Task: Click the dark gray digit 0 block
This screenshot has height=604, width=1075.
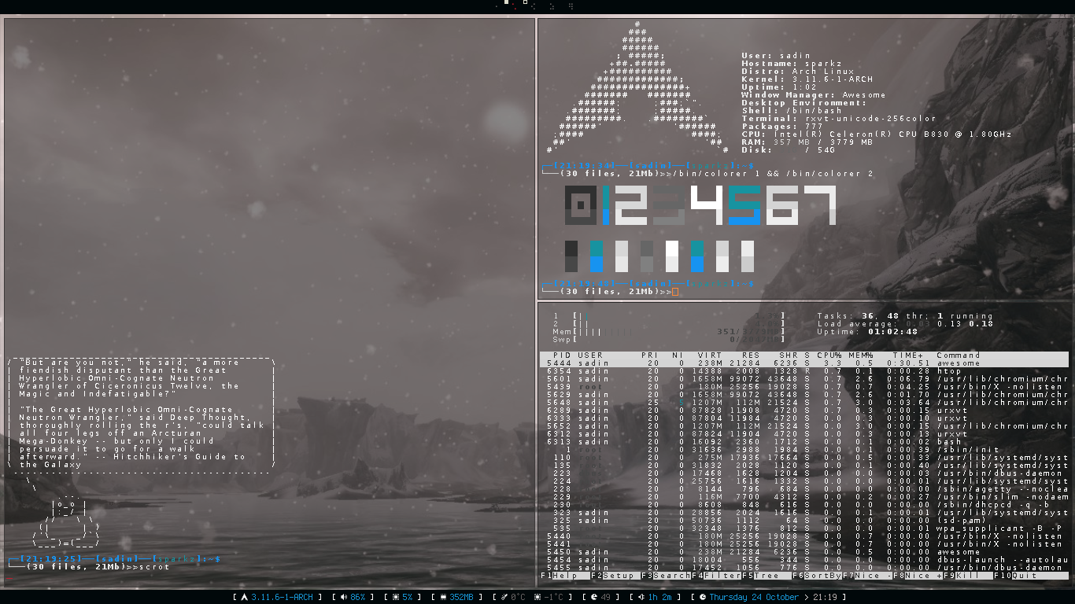Action: click(581, 205)
